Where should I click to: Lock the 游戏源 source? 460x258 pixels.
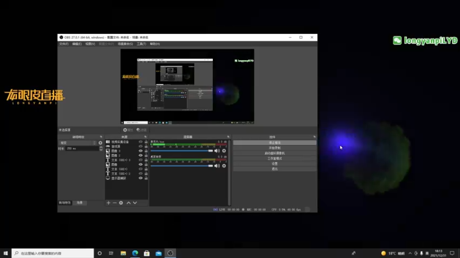tap(146, 146)
